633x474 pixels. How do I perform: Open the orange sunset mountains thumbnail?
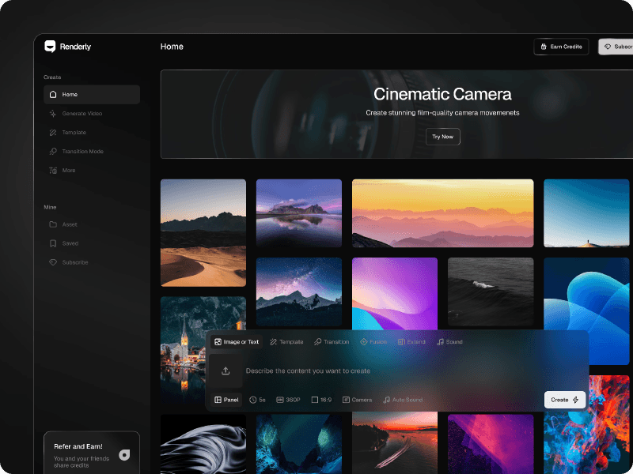tap(443, 213)
